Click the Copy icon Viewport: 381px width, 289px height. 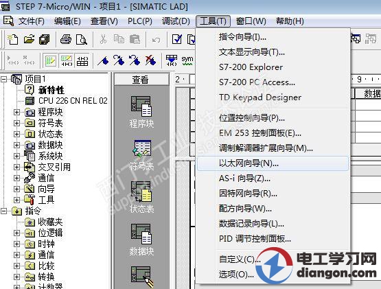tap(119, 39)
